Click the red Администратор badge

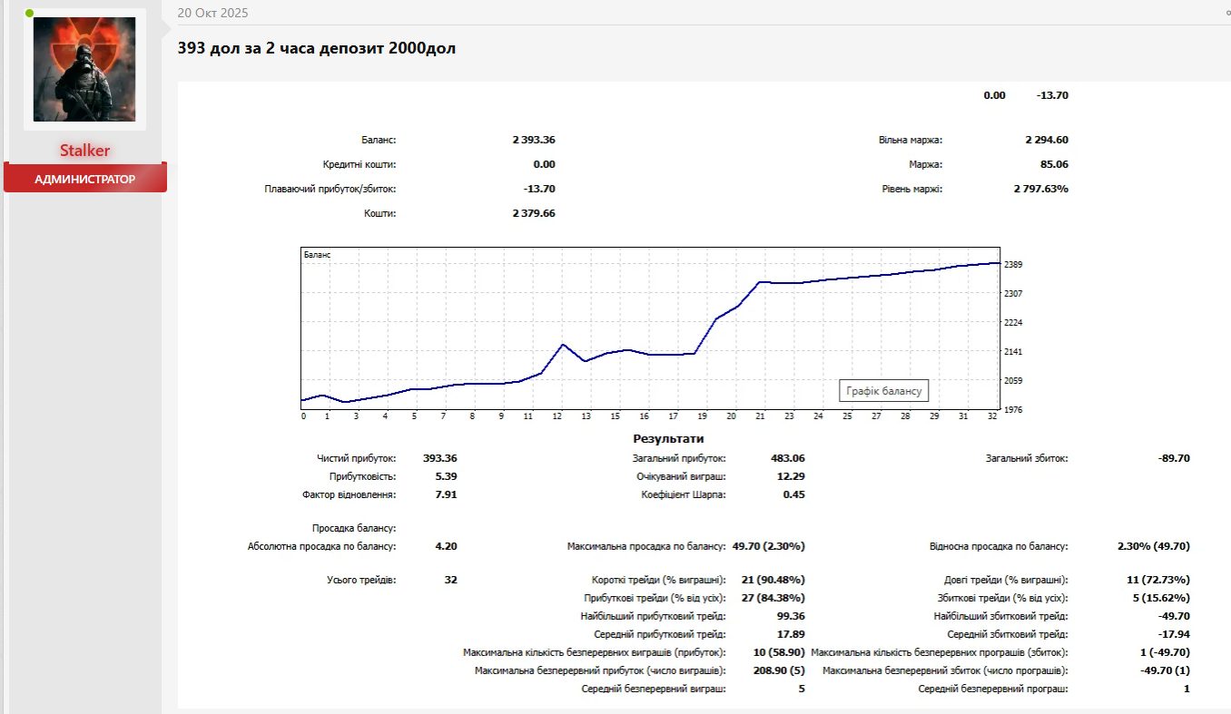tap(84, 179)
